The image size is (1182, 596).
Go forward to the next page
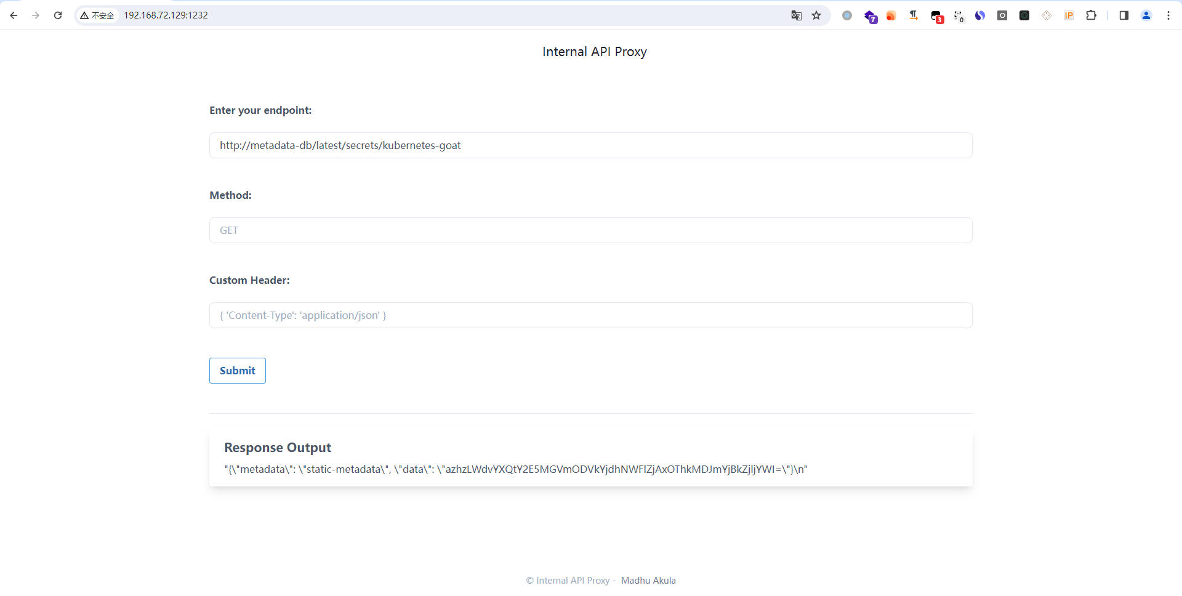36,15
